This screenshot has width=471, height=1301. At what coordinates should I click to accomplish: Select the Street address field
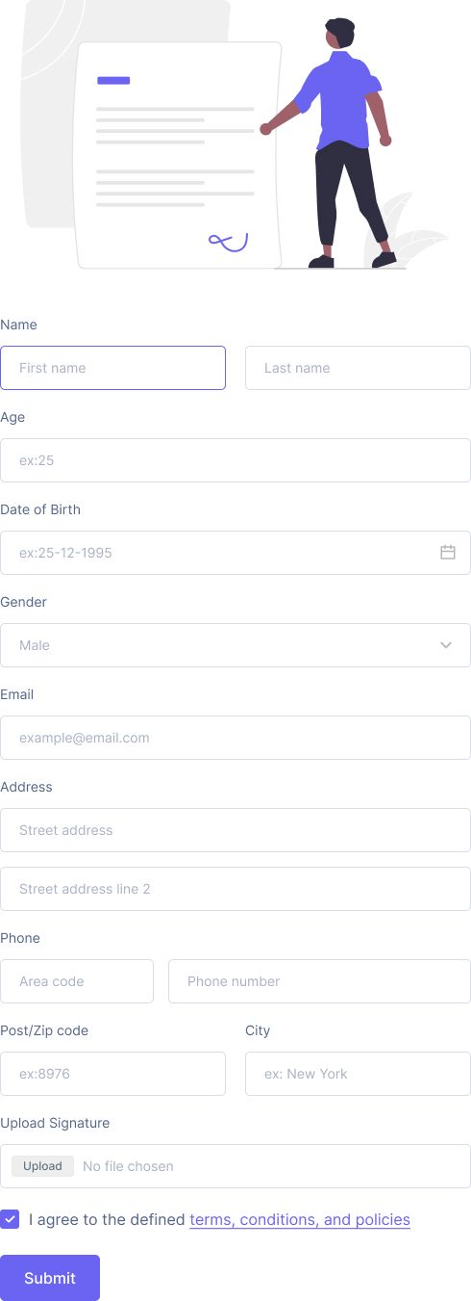tap(235, 830)
